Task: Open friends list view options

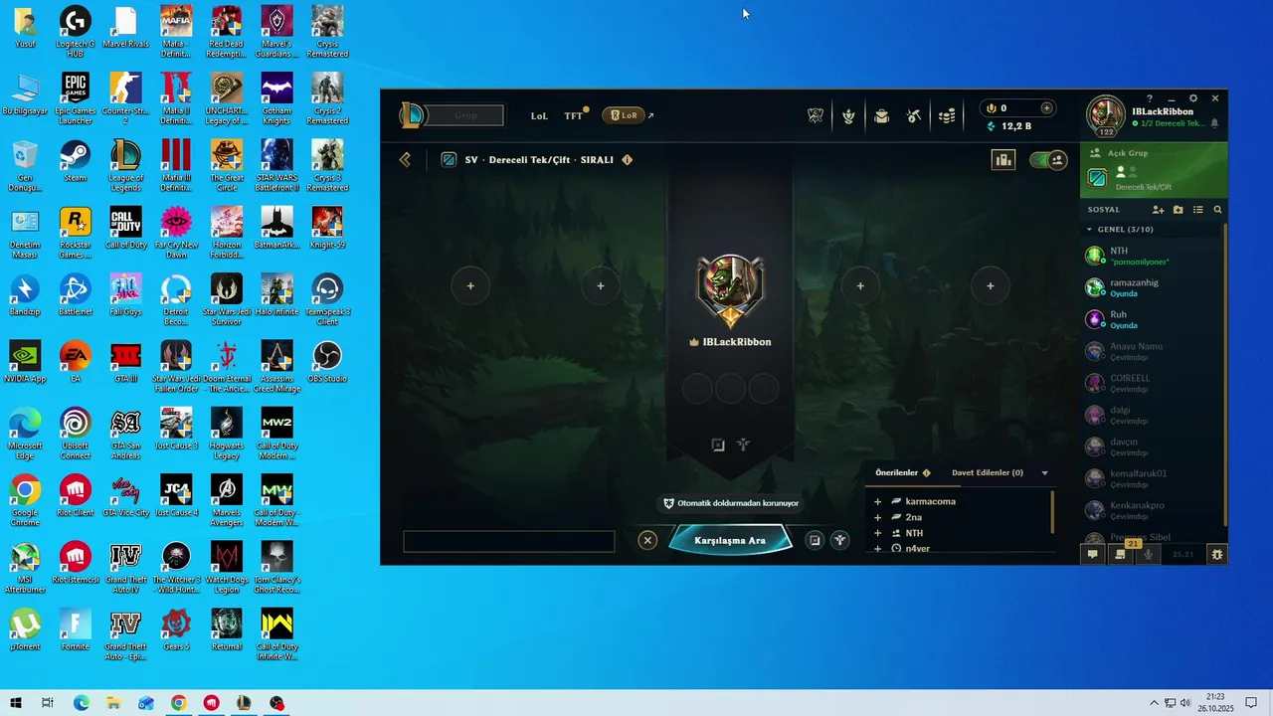Action: pyautogui.click(x=1198, y=210)
